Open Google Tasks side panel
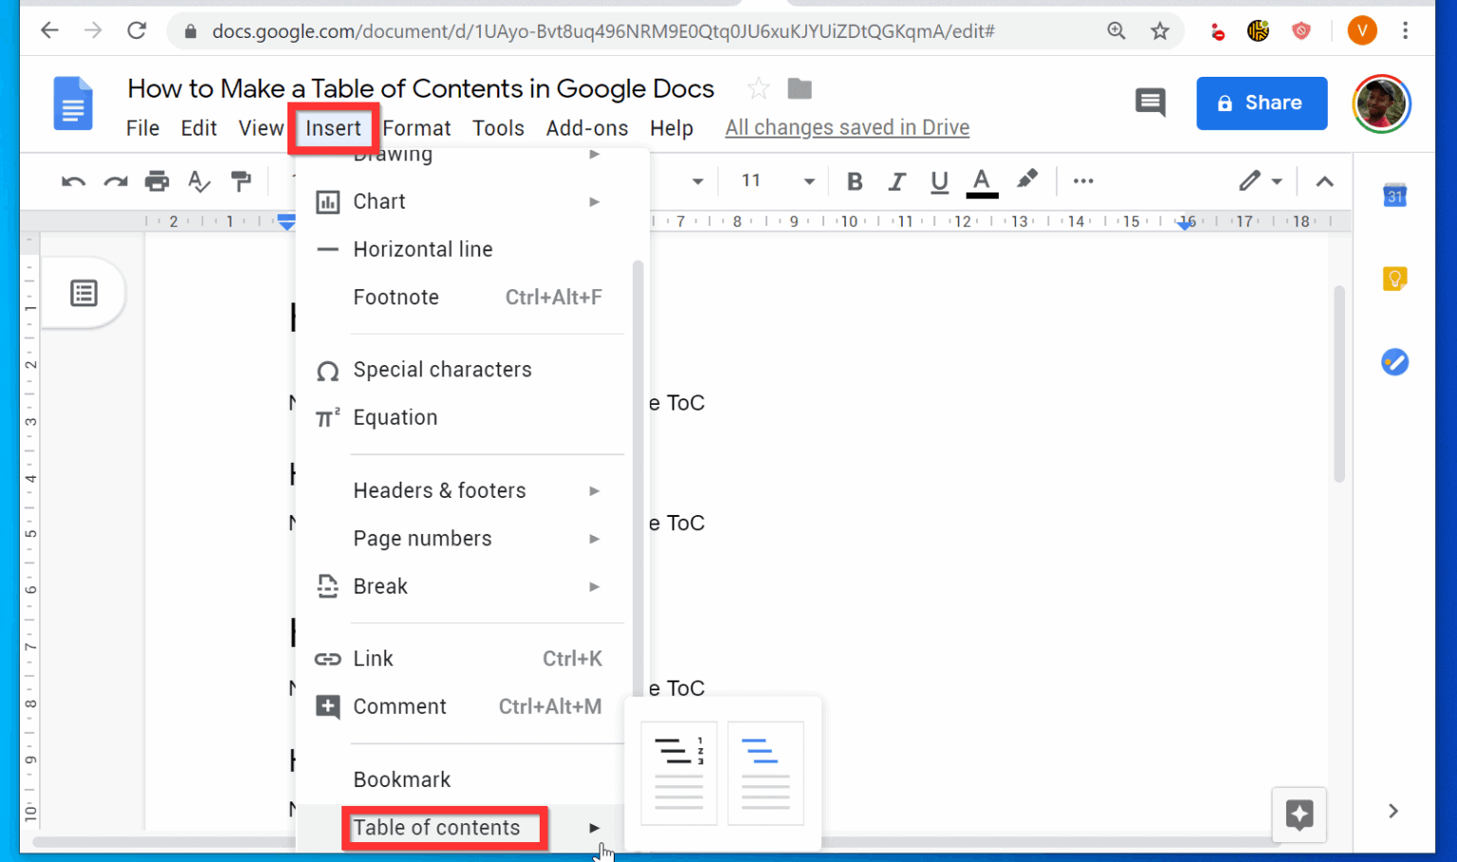1457x862 pixels. click(x=1394, y=362)
